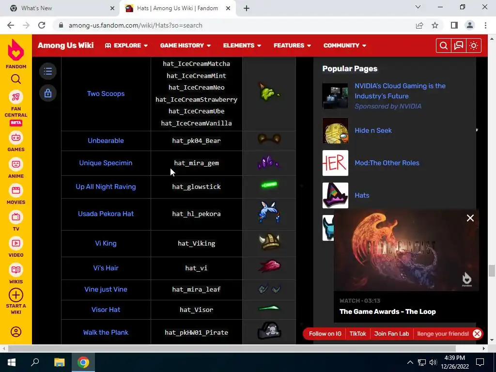Open the wiki search magnifier icon

click(444, 46)
